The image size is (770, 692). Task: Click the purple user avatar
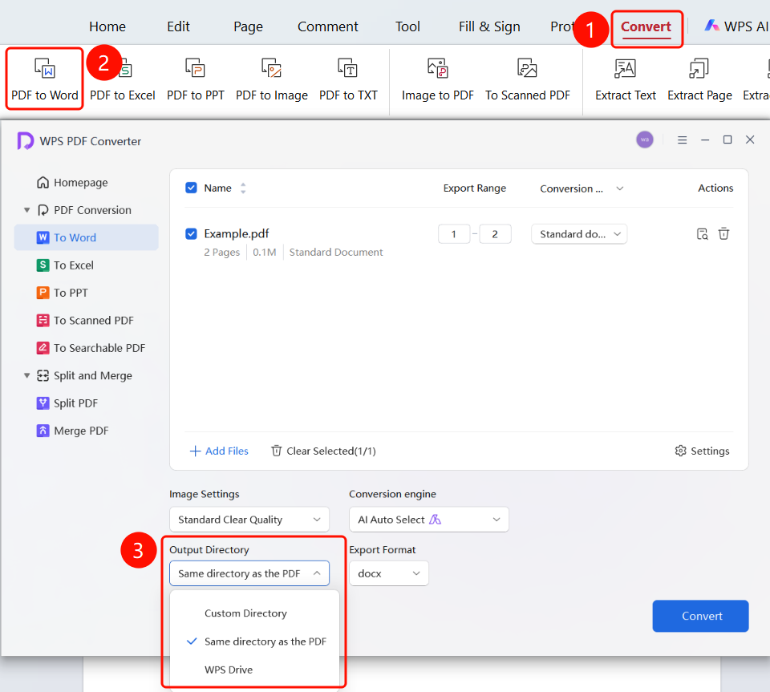click(645, 140)
